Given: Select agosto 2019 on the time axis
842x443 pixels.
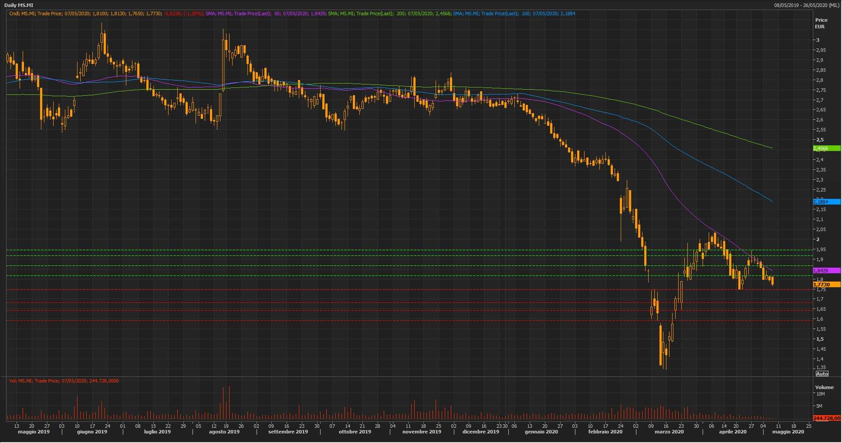Looking at the screenshot, I should pyautogui.click(x=224, y=432).
